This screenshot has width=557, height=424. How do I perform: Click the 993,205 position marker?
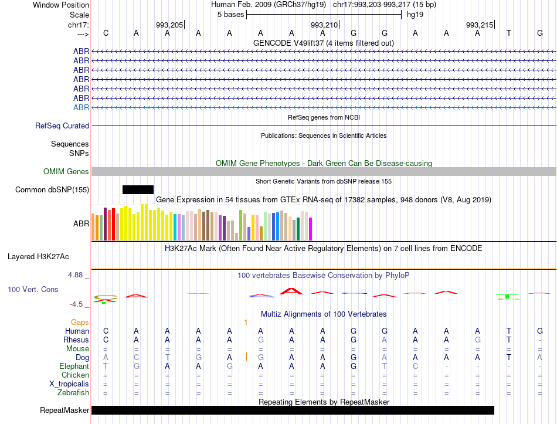coord(169,25)
